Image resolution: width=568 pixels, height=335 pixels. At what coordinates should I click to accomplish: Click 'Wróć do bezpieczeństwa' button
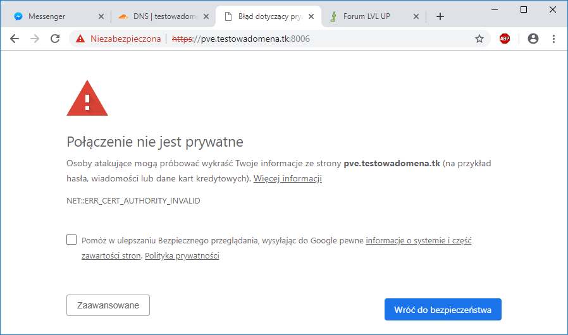(443, 310)
